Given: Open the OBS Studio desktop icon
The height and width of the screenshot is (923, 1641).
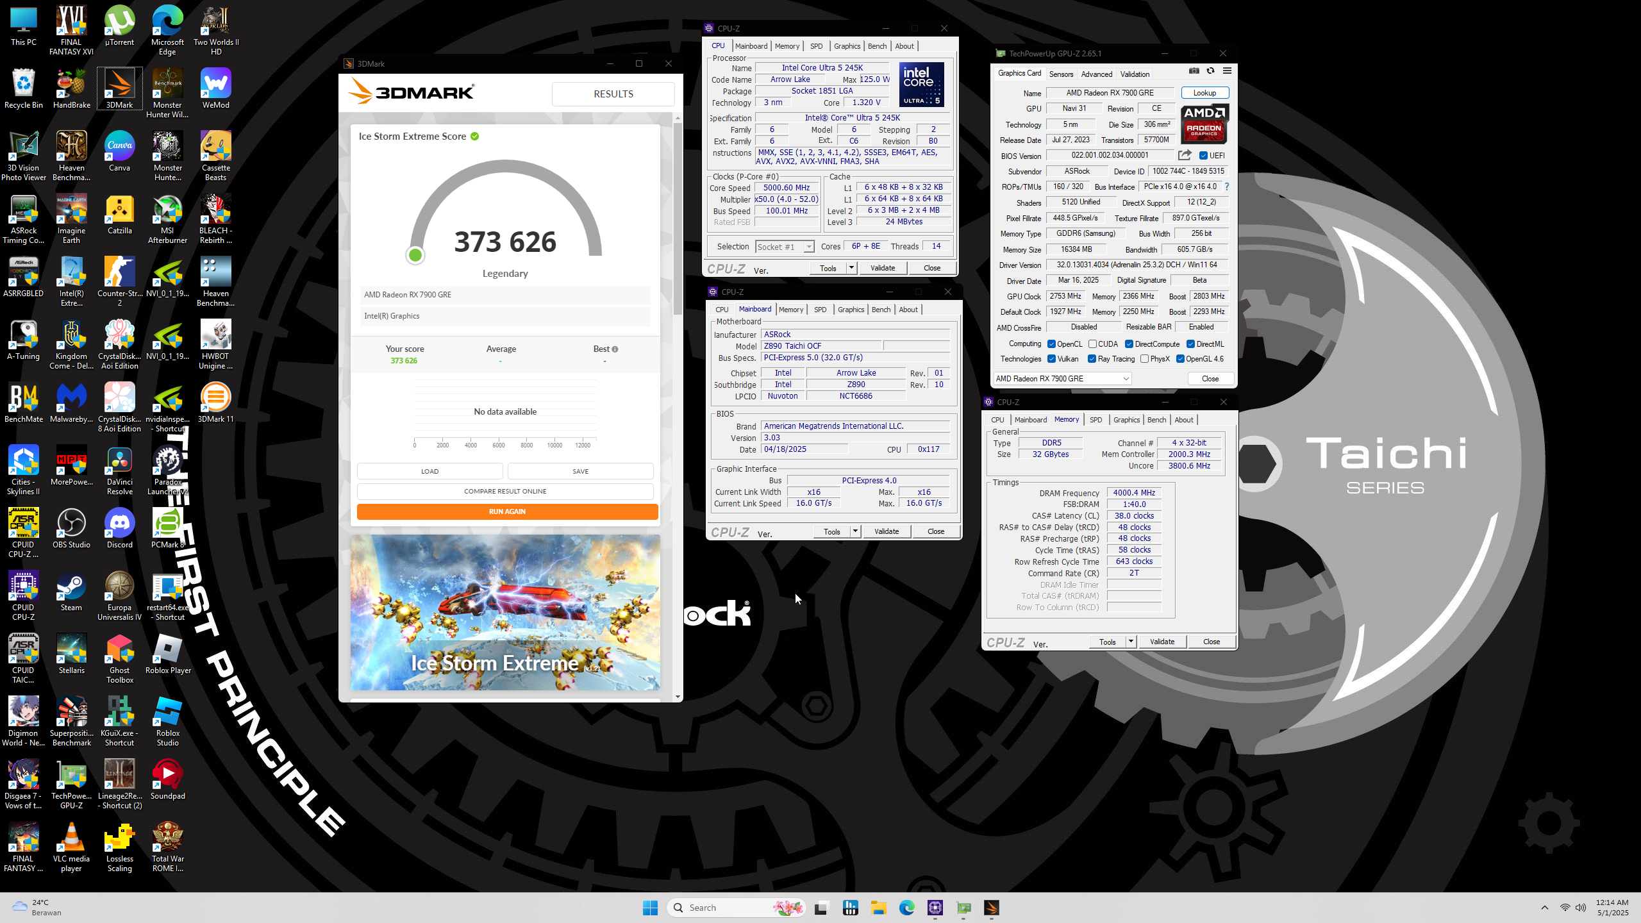Looking at the screenshot, I should click(x=71, y=529).
